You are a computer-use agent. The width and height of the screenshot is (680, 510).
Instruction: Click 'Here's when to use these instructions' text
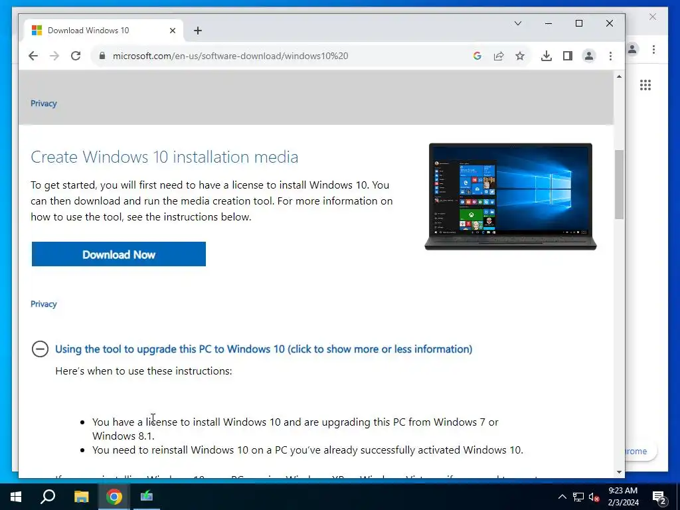(143, 371)
